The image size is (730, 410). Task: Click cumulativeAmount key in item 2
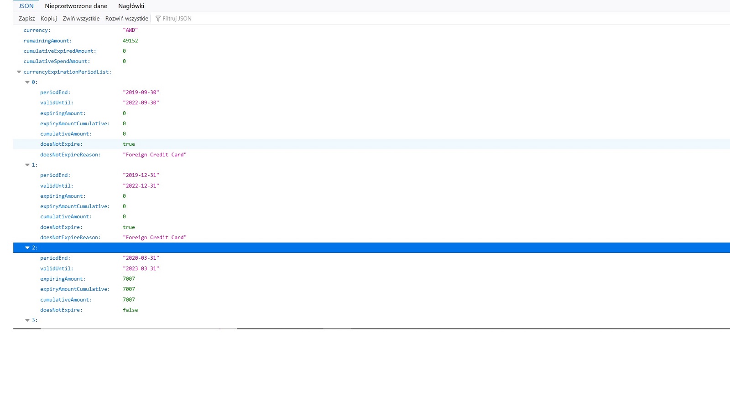[66, 300]
